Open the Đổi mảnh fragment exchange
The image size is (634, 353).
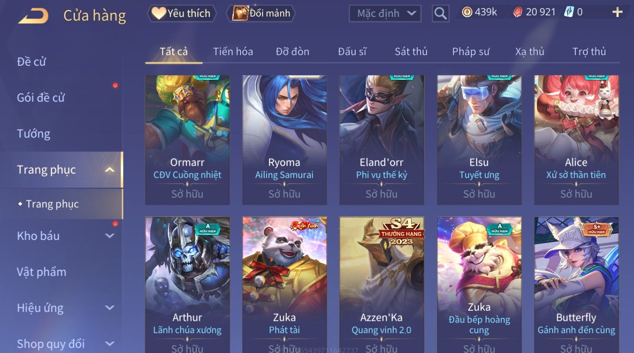pyautogui.click(x=261, y=13)
